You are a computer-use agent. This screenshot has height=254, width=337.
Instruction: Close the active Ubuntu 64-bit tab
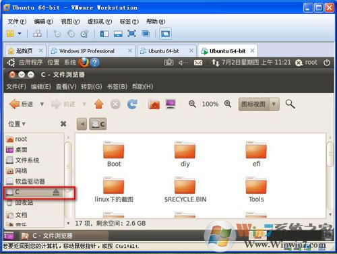pos(252,51)
